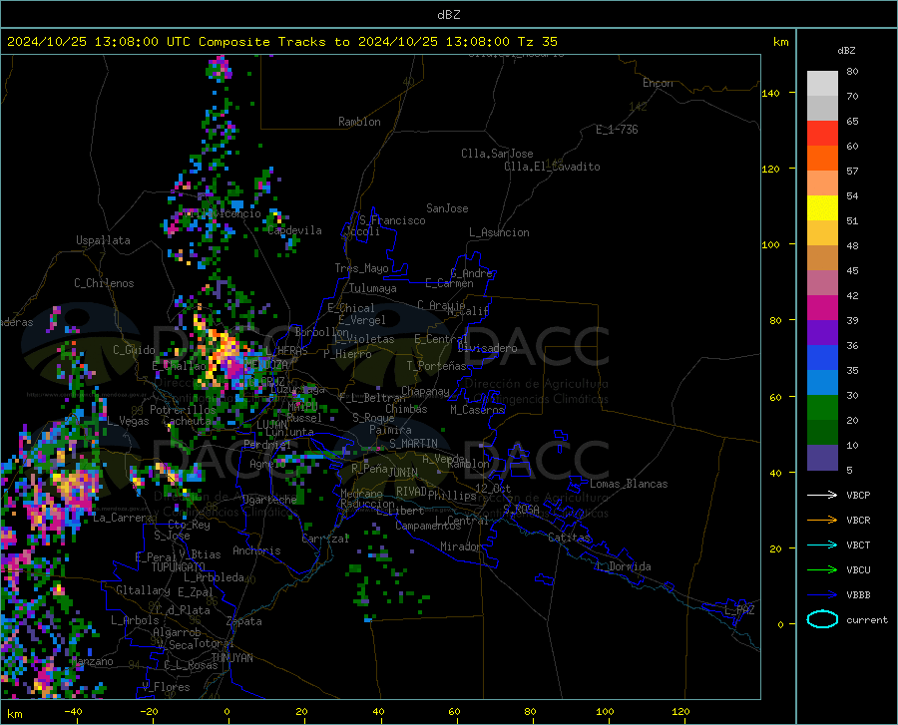The height and width of the screenshot is (725, 898).
Task: Click the L_Asuncion map label
Action: click(499, 232)
